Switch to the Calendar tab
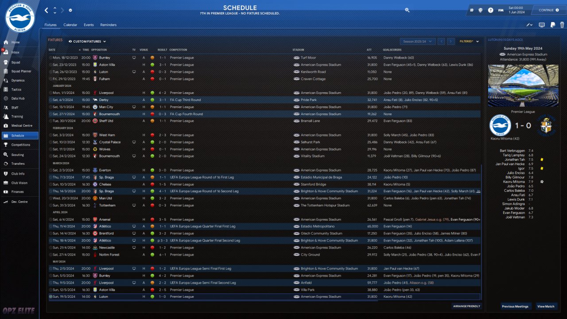The height and width of the screenshot is (319, 567). click(x=70, y=25)
